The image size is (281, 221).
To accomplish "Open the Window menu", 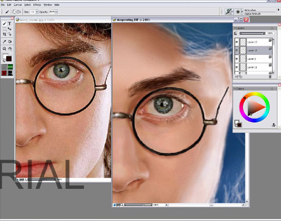I will (x=48, y=5).
